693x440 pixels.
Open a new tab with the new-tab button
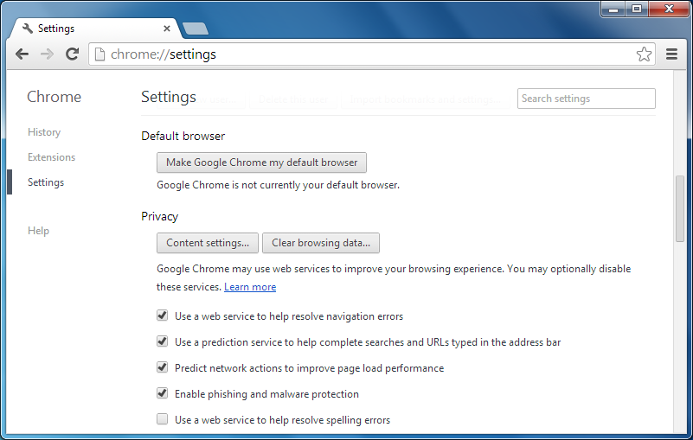pos(195,29)
